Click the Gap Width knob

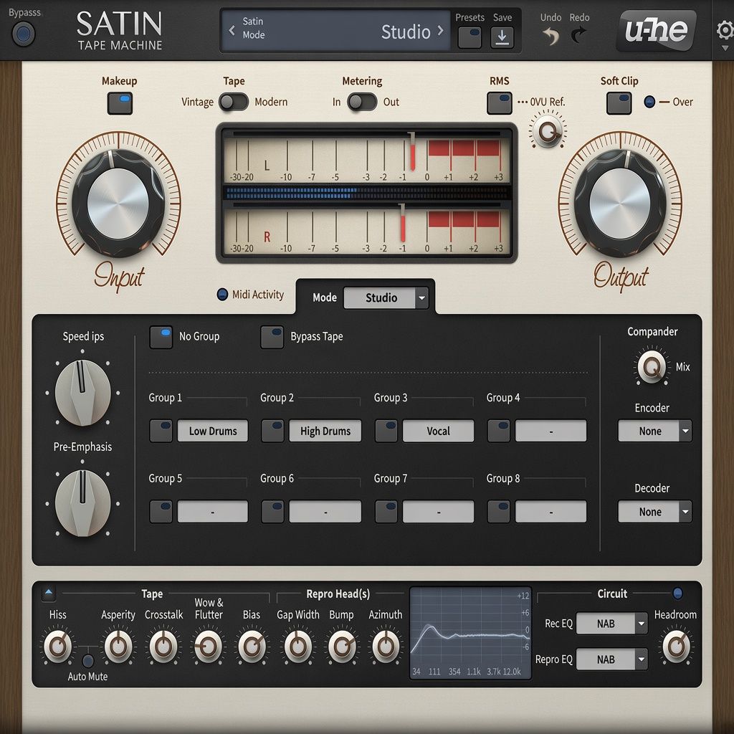[297, 647]
